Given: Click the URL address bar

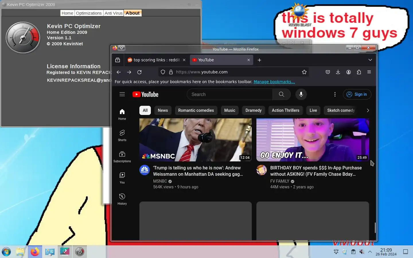Looking at the screenshot, I should click(x=234, y=72).
